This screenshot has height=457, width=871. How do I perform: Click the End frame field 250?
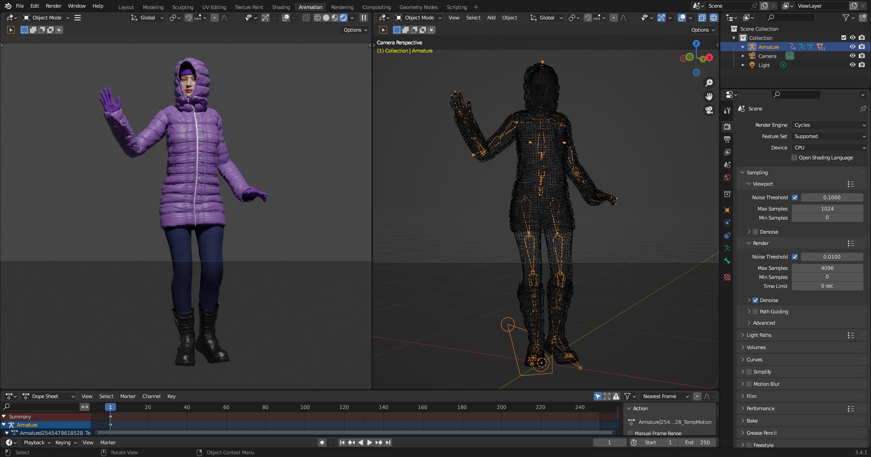pos(698,443)
